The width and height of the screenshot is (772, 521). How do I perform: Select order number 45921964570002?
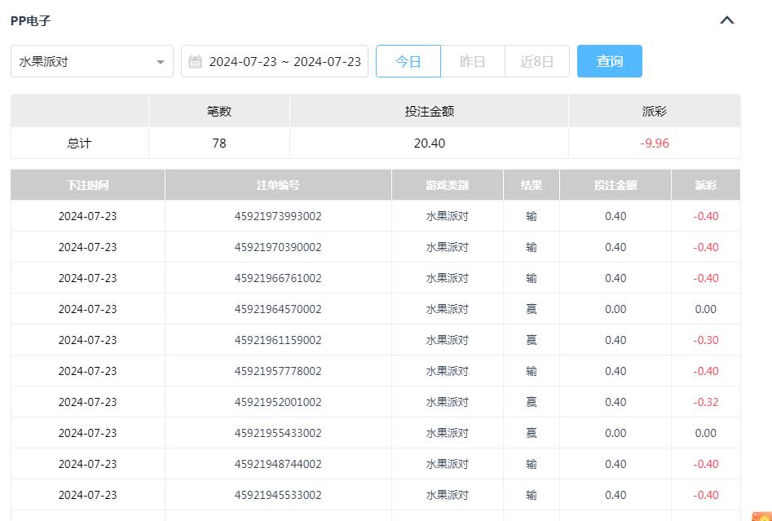click(x=278, y=309)
